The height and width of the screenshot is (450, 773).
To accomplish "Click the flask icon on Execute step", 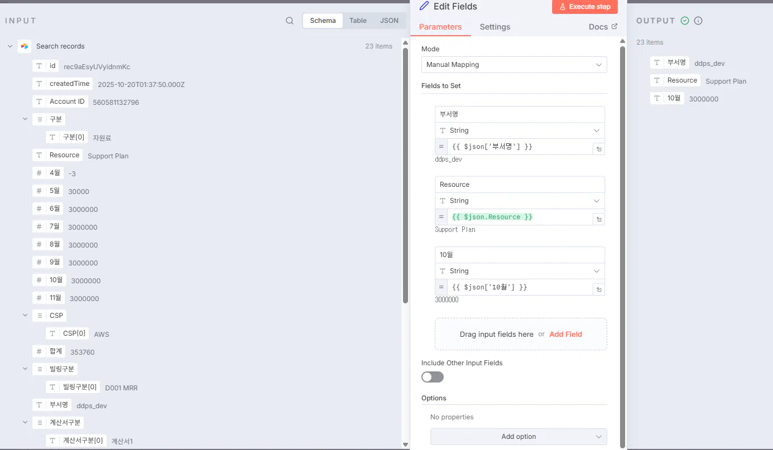I will 563,7.
